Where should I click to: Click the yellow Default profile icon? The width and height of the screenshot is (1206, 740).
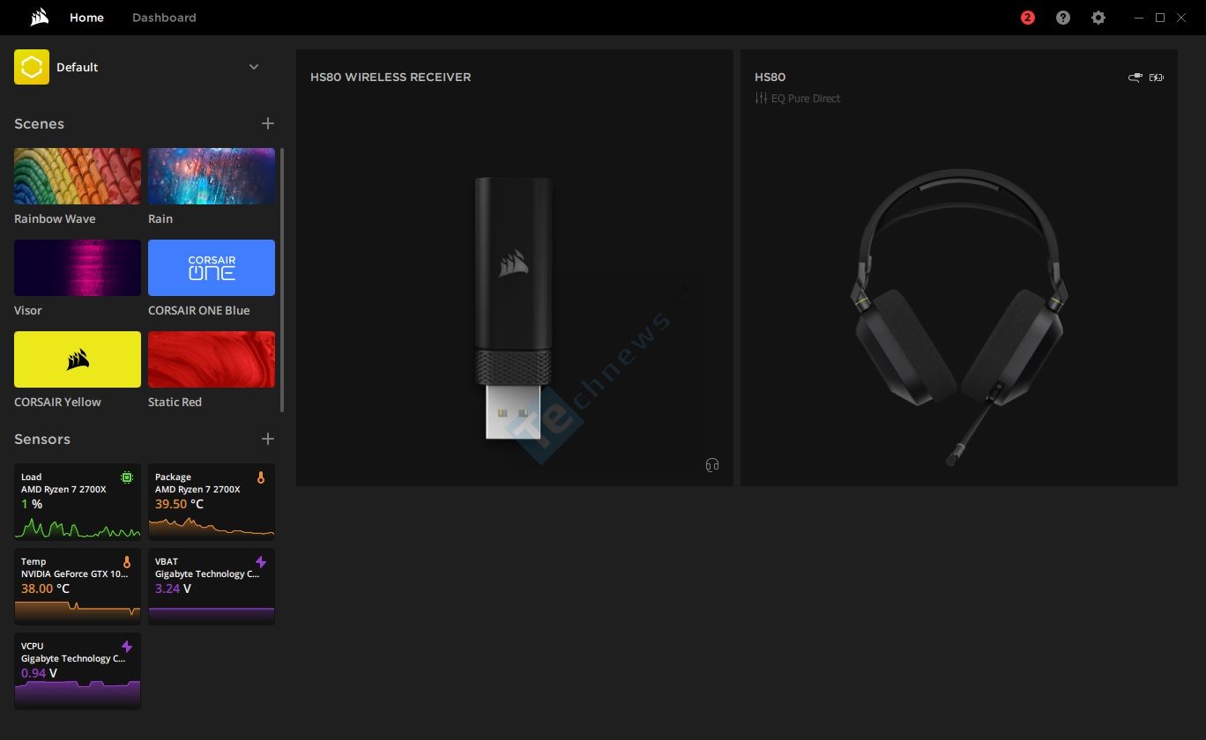[32, 67]
